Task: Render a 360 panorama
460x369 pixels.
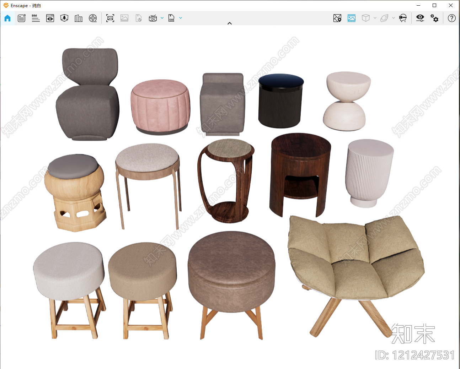Action: pos(153,18)
